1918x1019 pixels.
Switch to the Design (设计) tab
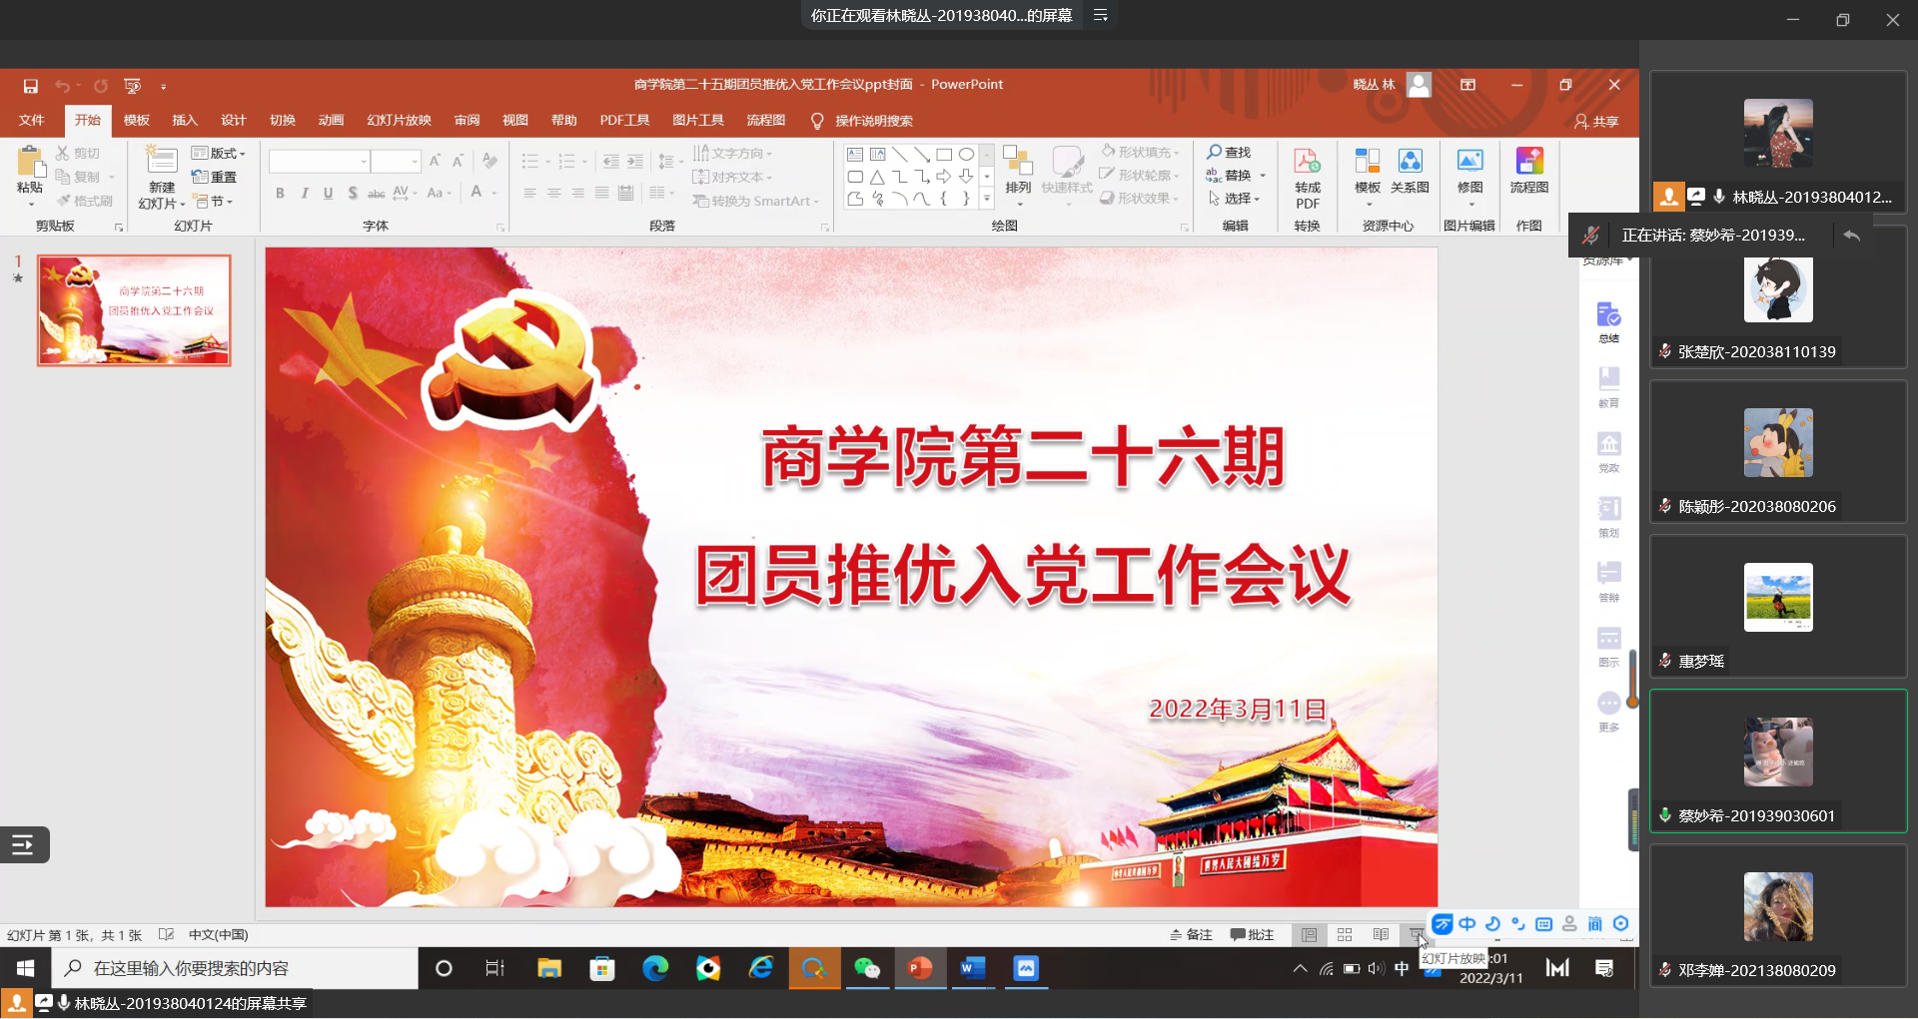coord(234,120)
